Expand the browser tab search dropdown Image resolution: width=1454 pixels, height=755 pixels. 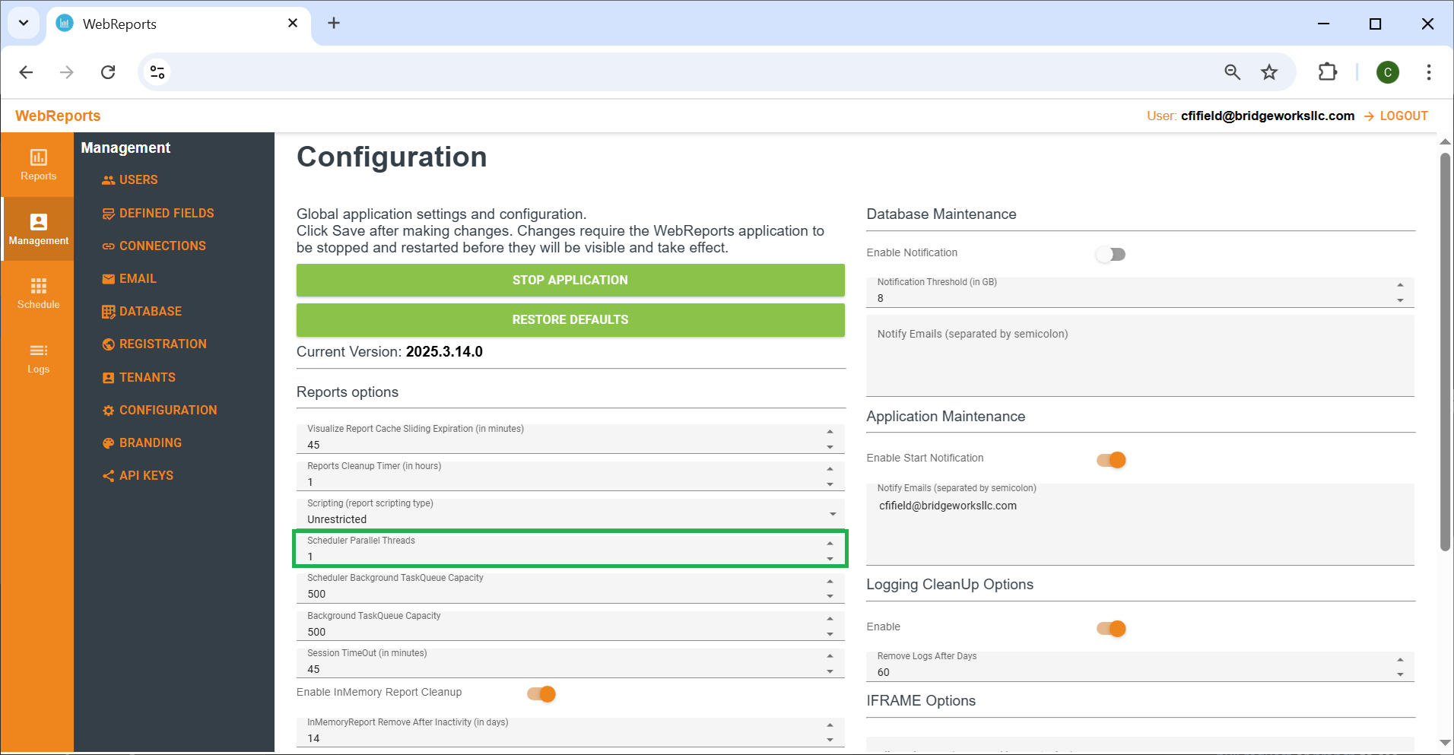24,23
